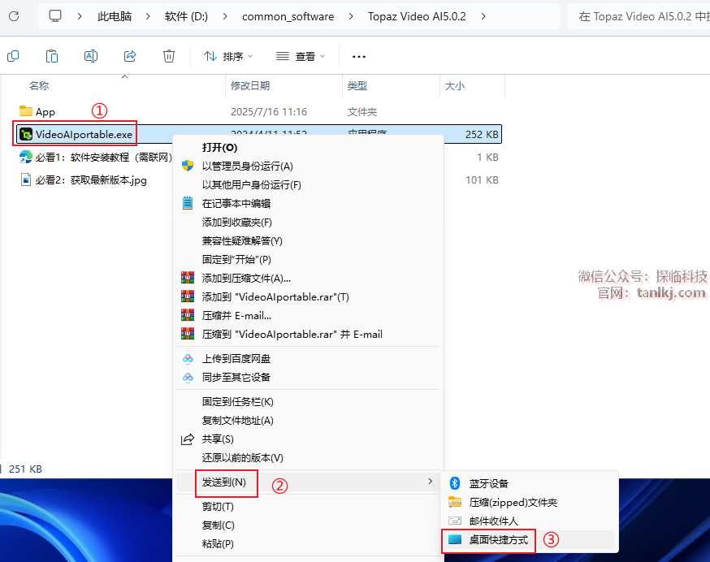Sort by 类型 column header

[357, 85]
